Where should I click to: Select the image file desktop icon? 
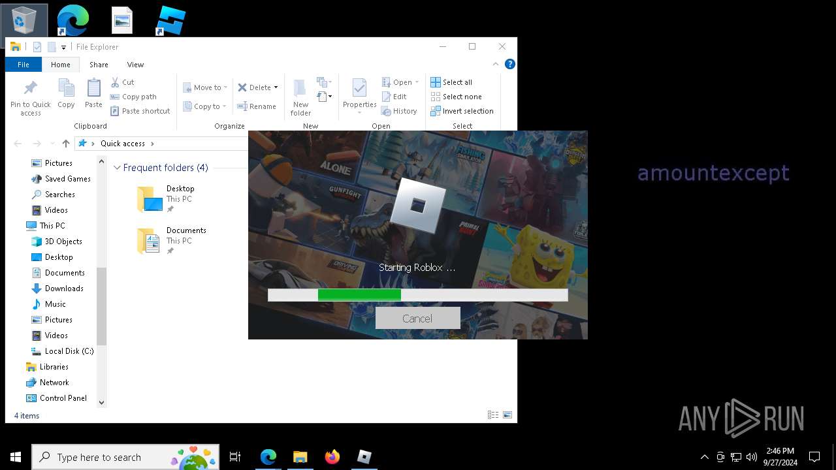(122, 20)
